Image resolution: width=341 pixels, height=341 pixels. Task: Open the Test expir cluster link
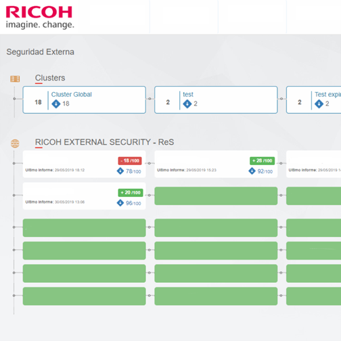(327, 95)
